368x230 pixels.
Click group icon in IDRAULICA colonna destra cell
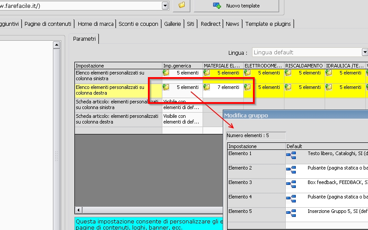[329, 87]
